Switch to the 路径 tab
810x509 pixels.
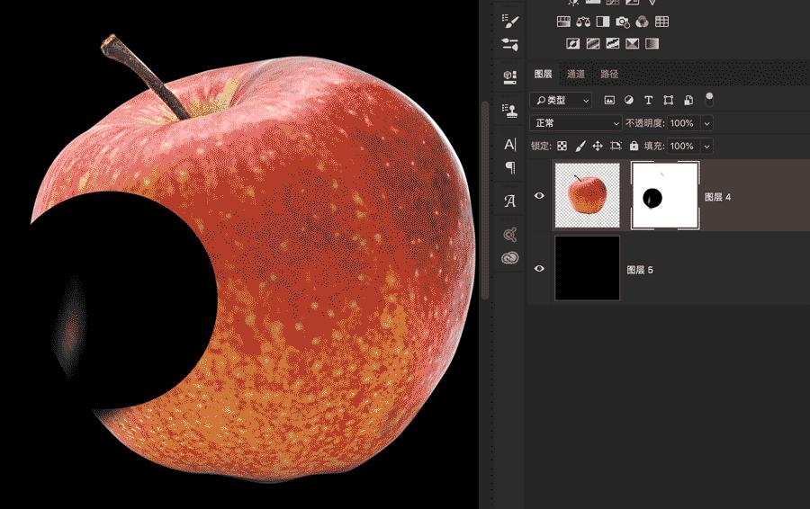(609, 74)
